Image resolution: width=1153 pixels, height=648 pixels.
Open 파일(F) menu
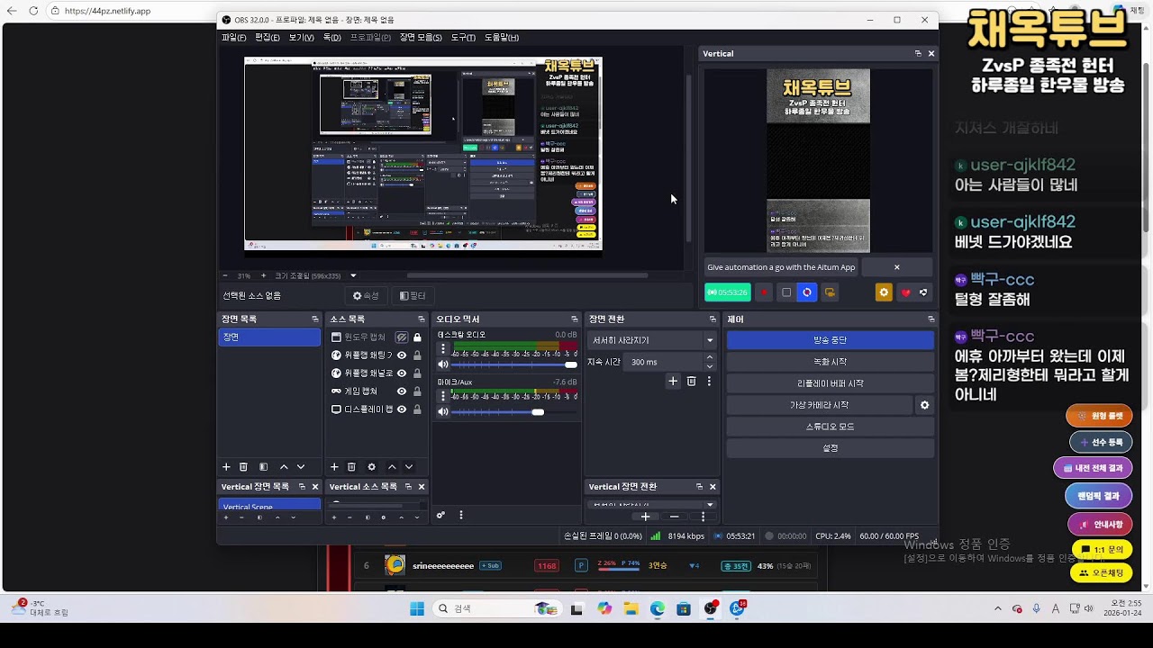(234, 38)
